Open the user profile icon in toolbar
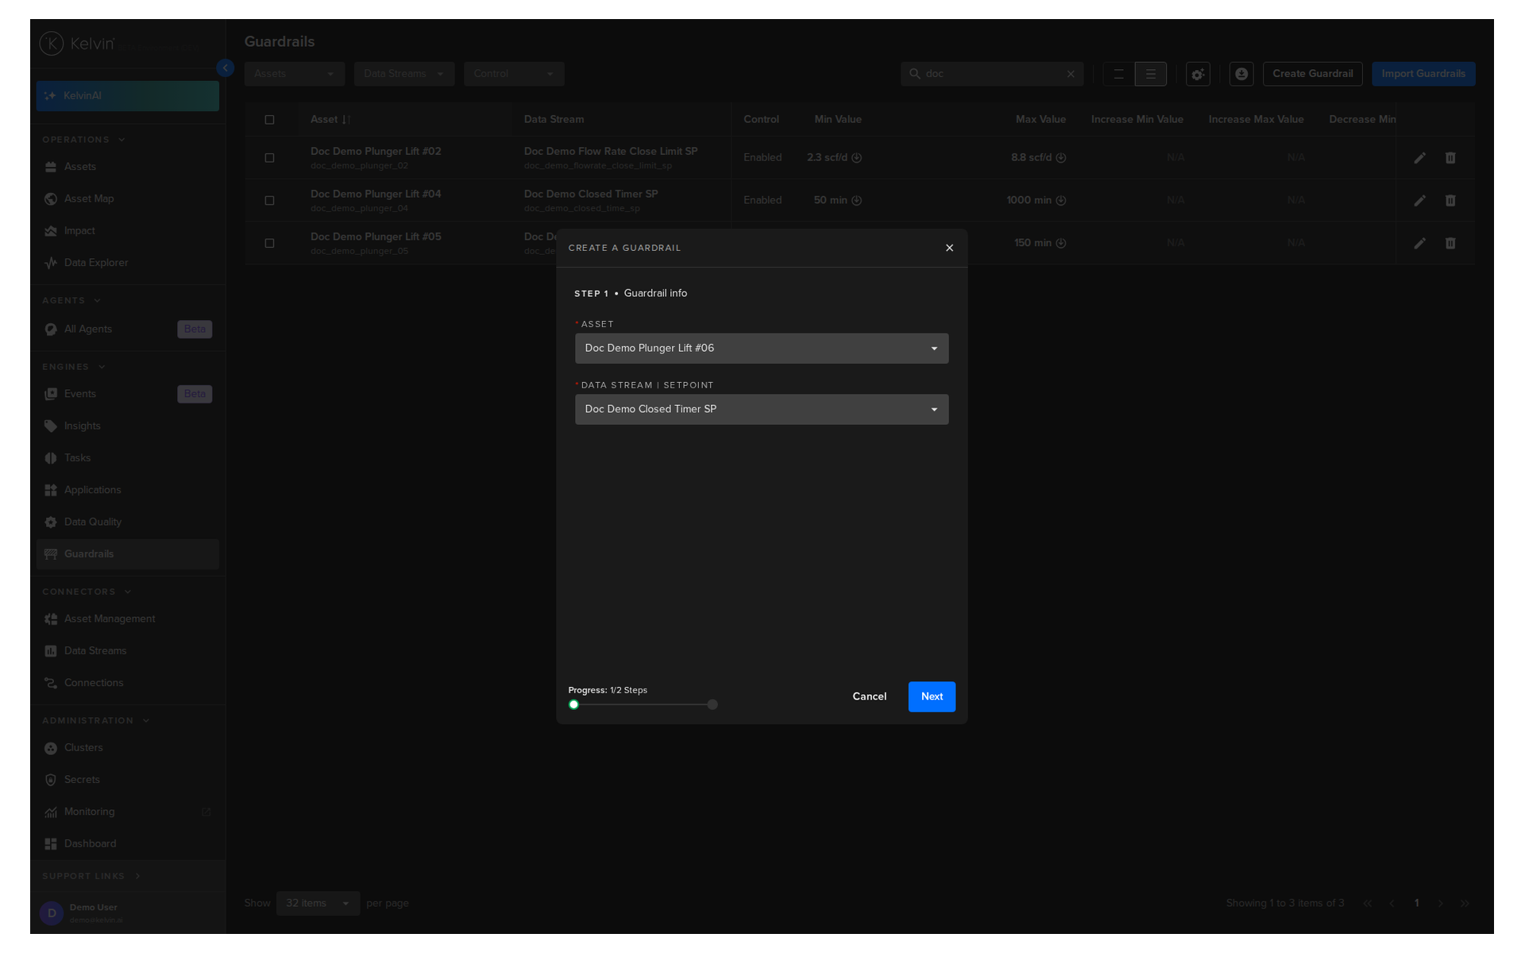 tap(1241, 74)
